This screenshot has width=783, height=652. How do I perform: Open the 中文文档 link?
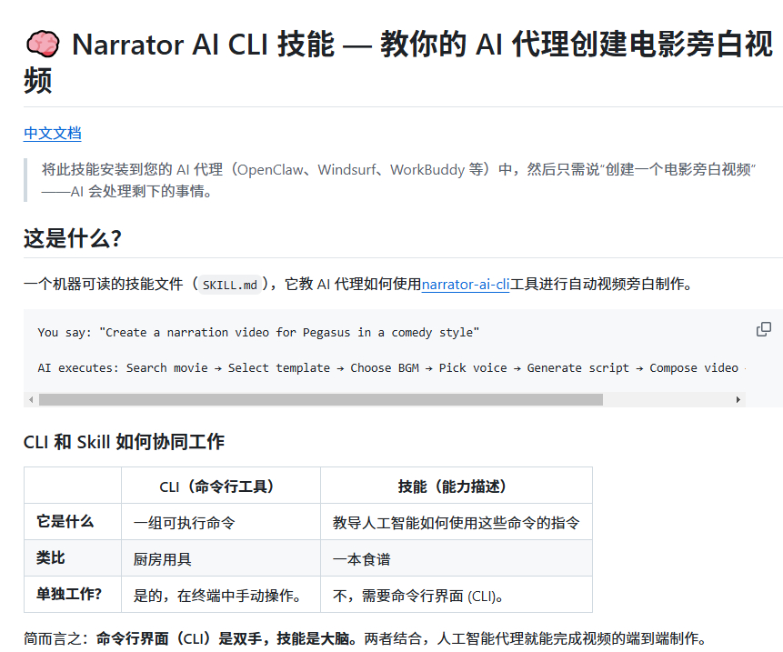53,134
